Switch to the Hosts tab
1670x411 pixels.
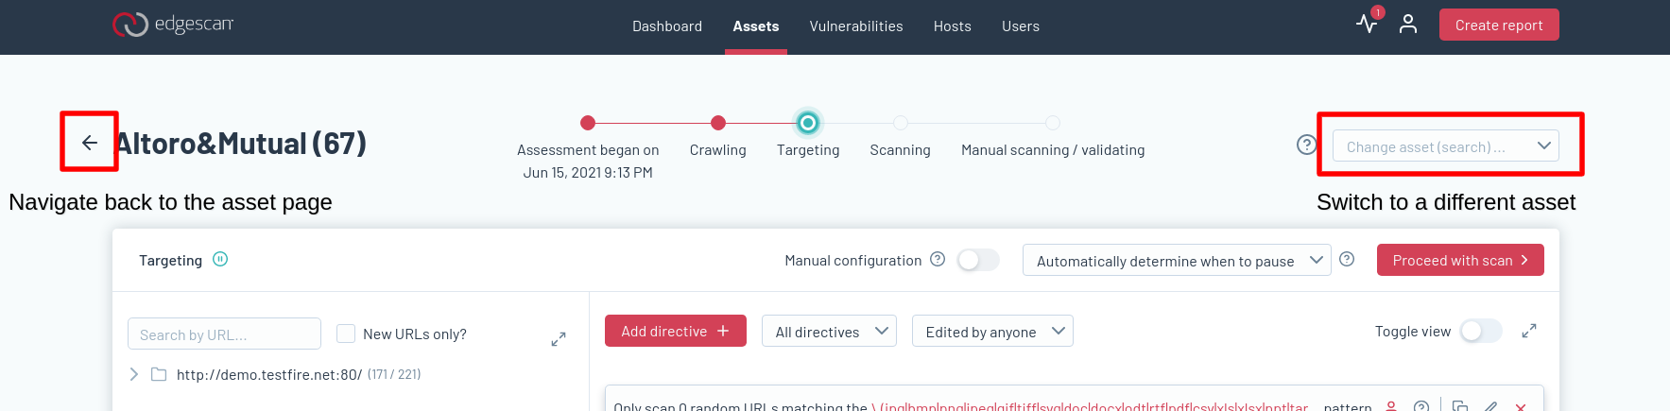(953, 26)
